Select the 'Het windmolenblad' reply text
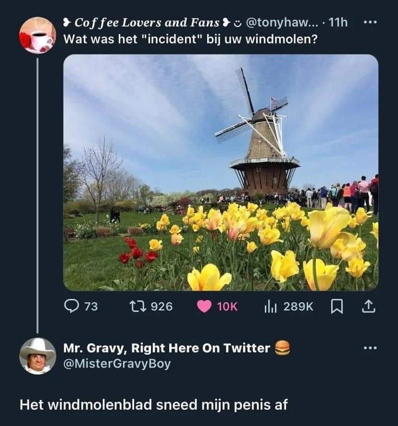398x426 pixels. pos(153,404)
